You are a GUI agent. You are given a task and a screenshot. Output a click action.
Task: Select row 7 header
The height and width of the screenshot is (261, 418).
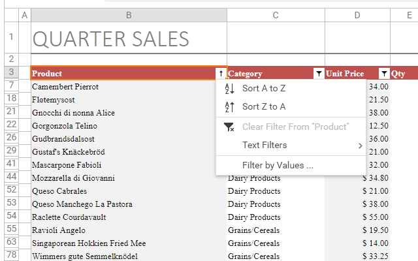coord(10,87)
